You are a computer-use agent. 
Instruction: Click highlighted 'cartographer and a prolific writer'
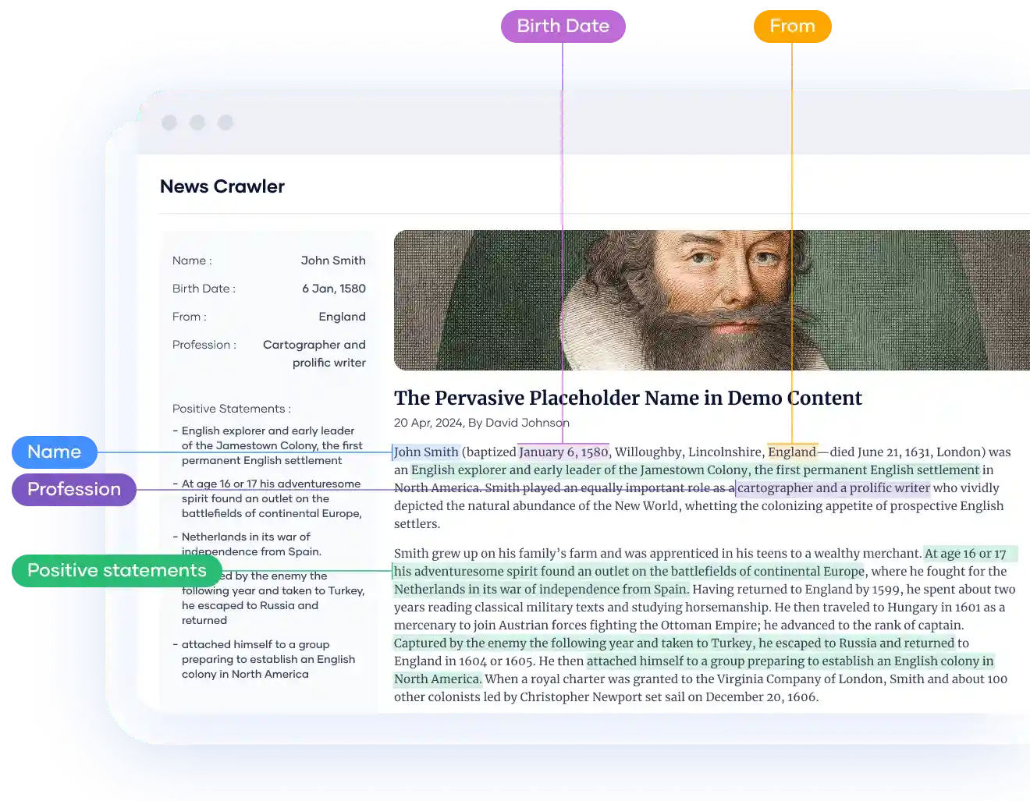point(833,487)
